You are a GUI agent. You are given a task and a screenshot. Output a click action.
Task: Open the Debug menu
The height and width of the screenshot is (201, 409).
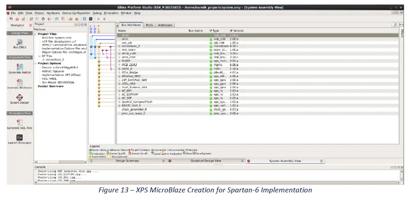tap(97, 13)
